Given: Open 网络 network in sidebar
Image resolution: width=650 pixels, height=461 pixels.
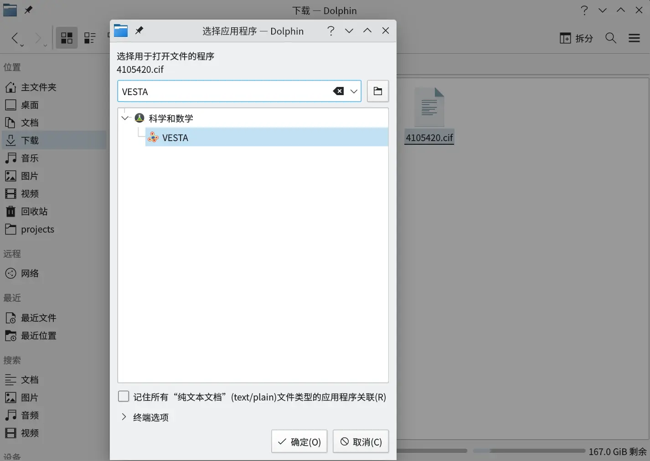Looking at the screenshot, I should [x=53, y=273].
